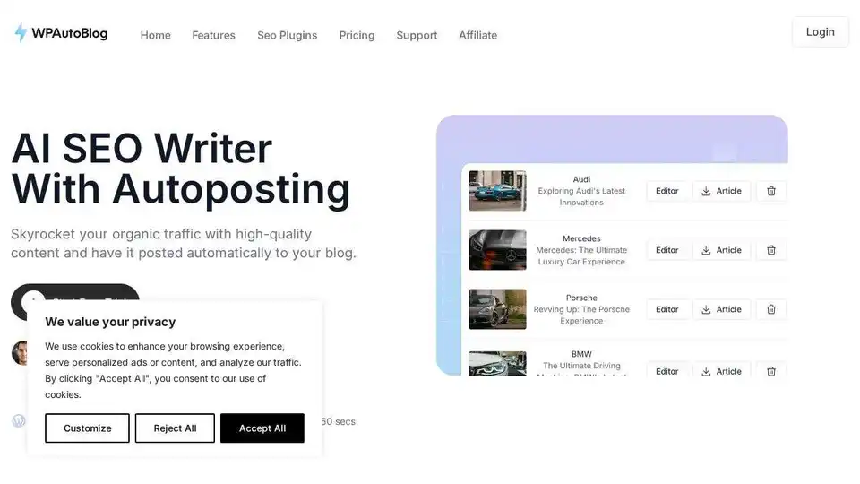The image size is (860, 484).
Task: Click the "We value your privacy" heading
Action: tap(110, 322)
